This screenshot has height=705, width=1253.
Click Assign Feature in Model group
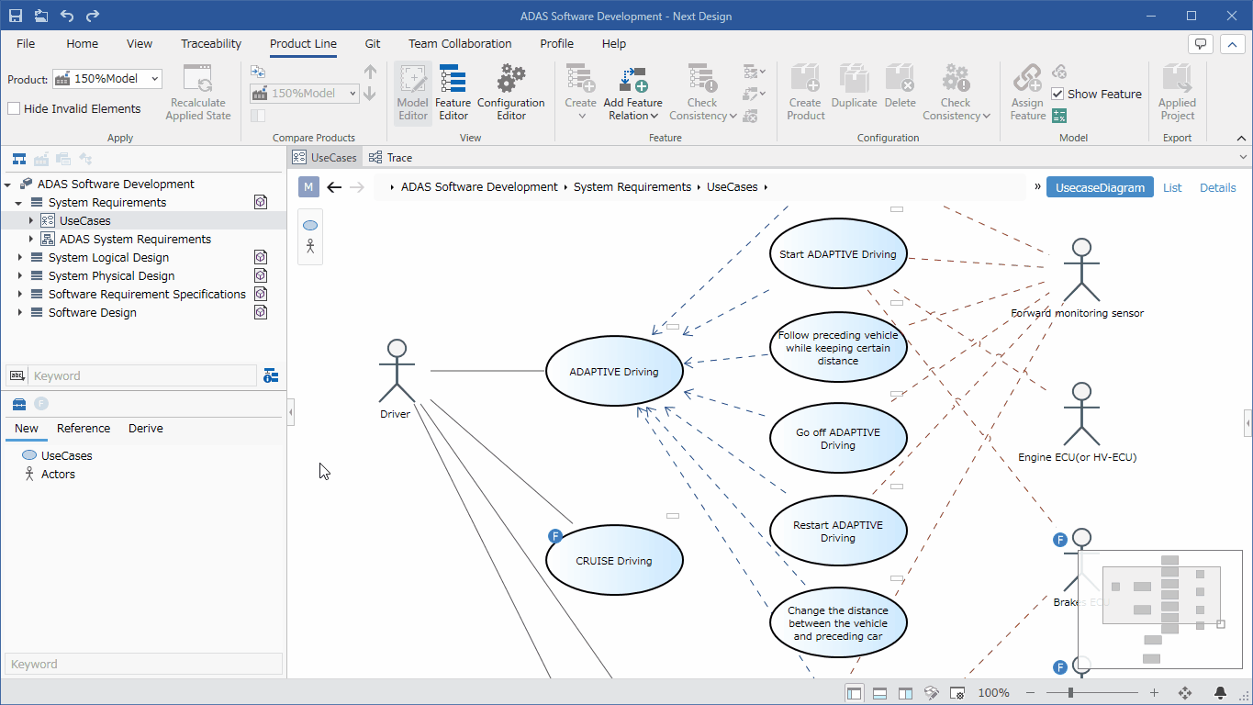tap(1028, 93)
